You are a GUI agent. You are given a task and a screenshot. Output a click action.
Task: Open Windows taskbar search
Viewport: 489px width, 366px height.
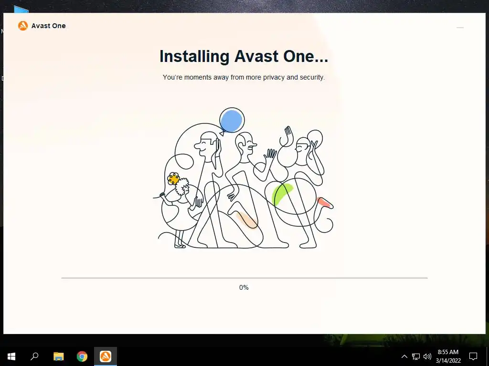(x=34, y=356)
